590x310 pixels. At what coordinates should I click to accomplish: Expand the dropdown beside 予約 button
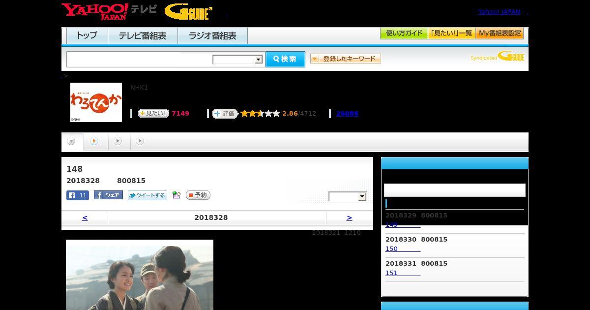[348, 196]
